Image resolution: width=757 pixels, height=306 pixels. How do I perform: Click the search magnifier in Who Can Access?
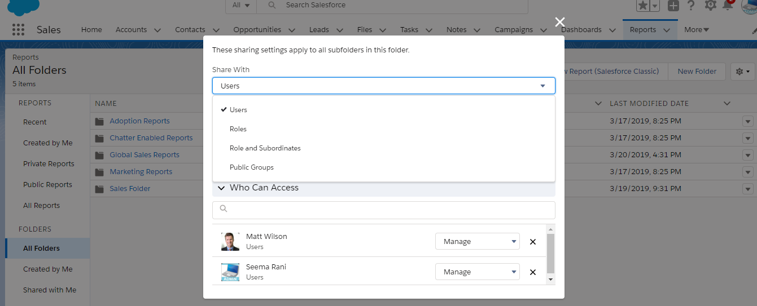(223, 209)
